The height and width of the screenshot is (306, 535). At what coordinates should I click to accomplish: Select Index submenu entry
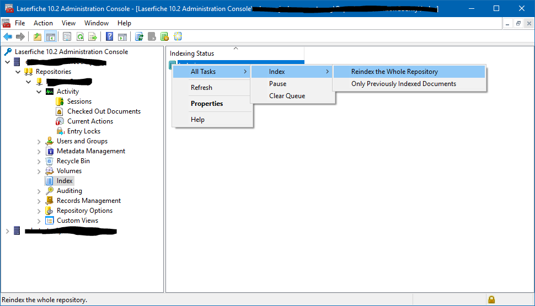pos(292,72)
